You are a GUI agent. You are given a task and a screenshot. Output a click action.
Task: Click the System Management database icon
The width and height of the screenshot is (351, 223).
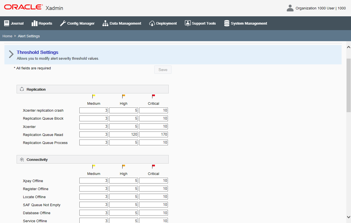(227, 23)
